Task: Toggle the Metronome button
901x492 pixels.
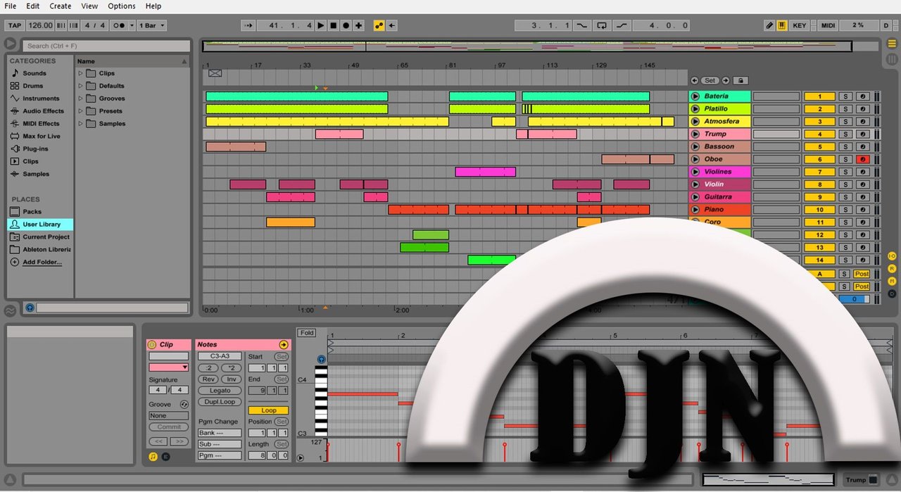Action: (x=118, y=25)
